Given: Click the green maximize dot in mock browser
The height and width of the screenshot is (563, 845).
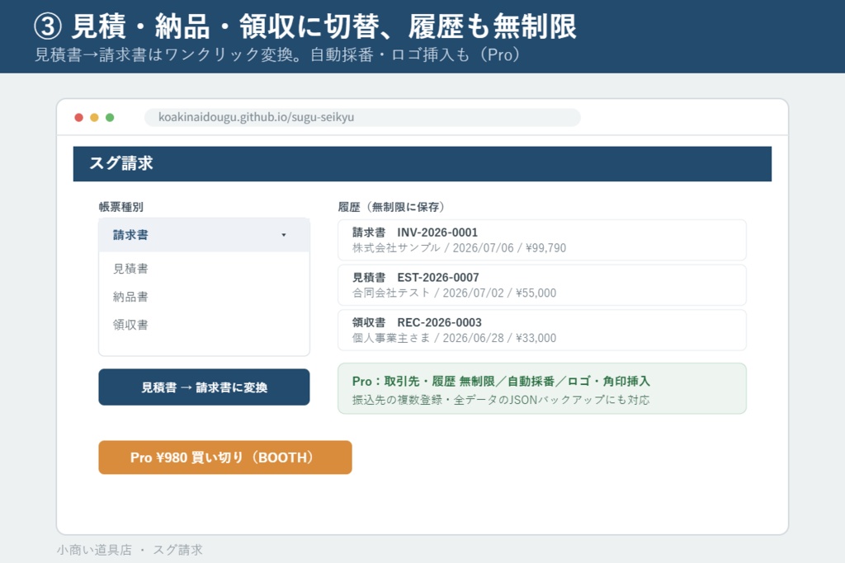Looking at the screenshot, I should tap(110, 117).
